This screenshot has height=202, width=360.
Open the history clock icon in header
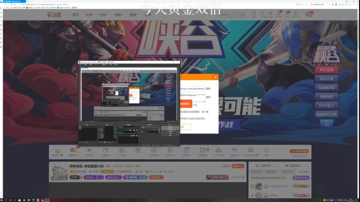click(x=254, y=13)
